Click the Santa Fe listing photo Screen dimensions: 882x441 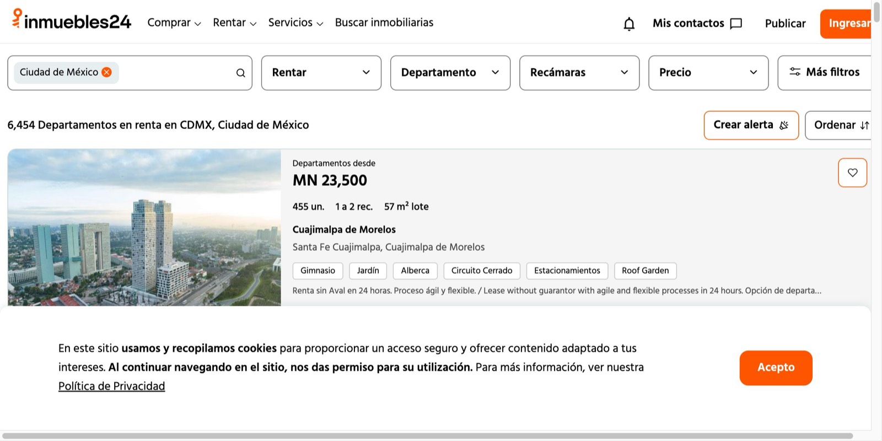pos(144,227)
